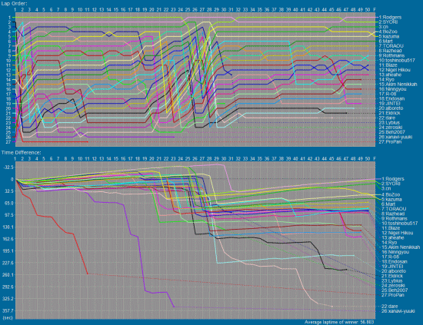Viewport: 423px width, 325px height.
Task: Select 26:xanavi-yuuki in Time Difference legend
Action: pos(398,311)
